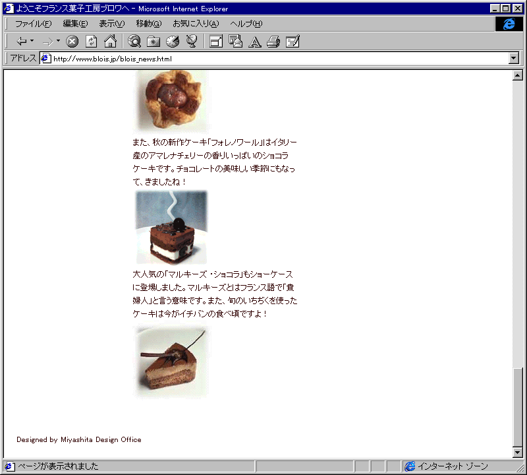Minimize the Internet Explorer window

(495, 9)
